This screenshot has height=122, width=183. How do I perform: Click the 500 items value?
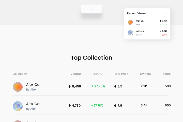[x=168, y=86]
